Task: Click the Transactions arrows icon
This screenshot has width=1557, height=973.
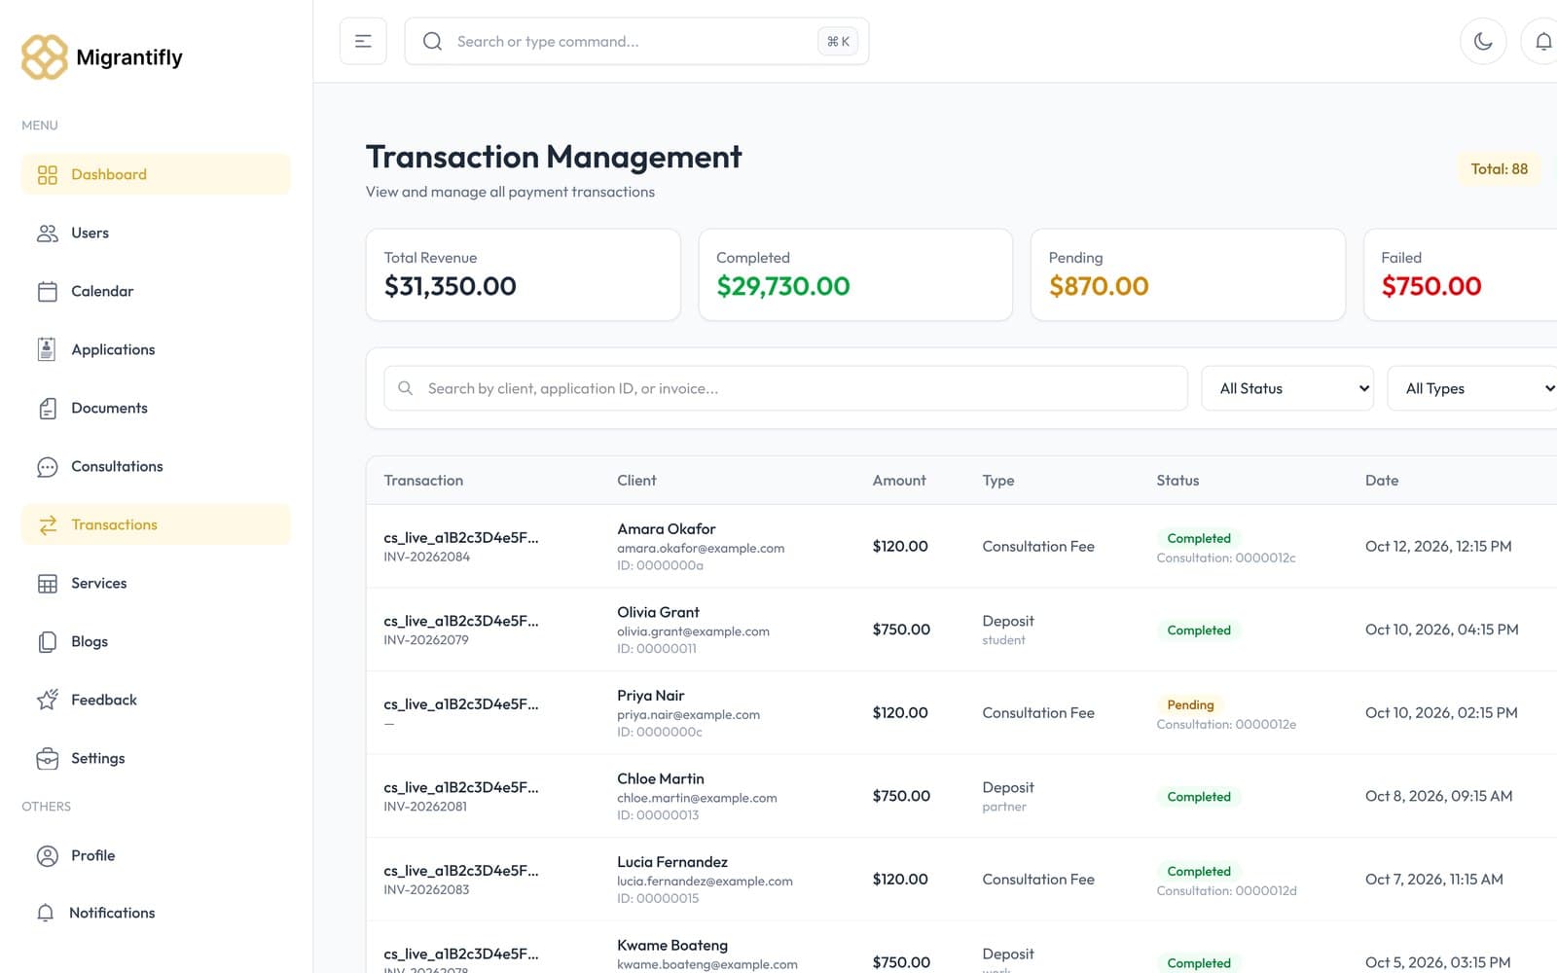Action: [x=47, y=524]
